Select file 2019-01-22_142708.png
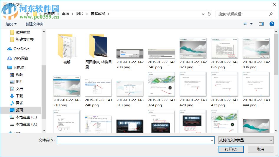Screen dimensions: 279x157 coord(130,59)
